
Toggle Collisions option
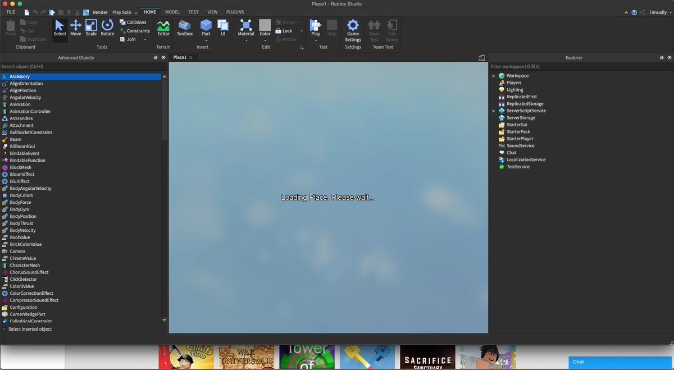tap(133, 22)
